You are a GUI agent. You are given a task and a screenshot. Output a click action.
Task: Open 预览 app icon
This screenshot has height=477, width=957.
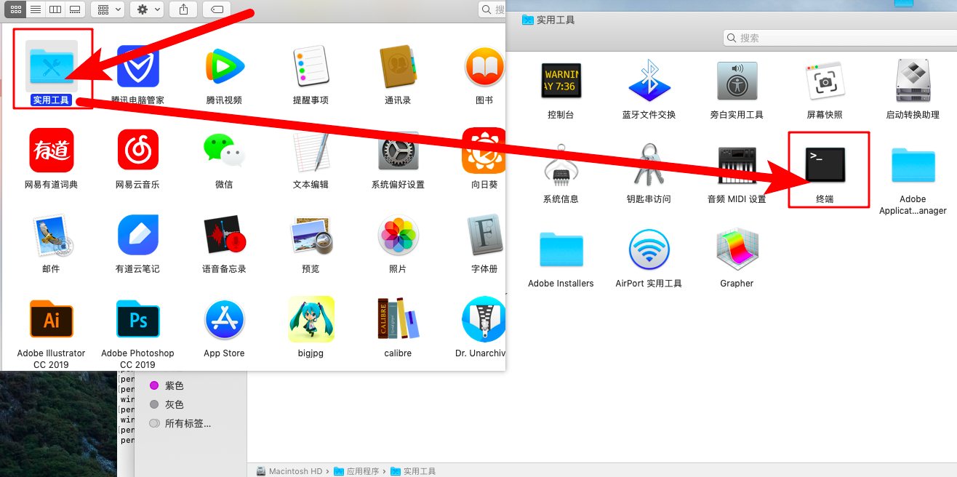(311, 235)
